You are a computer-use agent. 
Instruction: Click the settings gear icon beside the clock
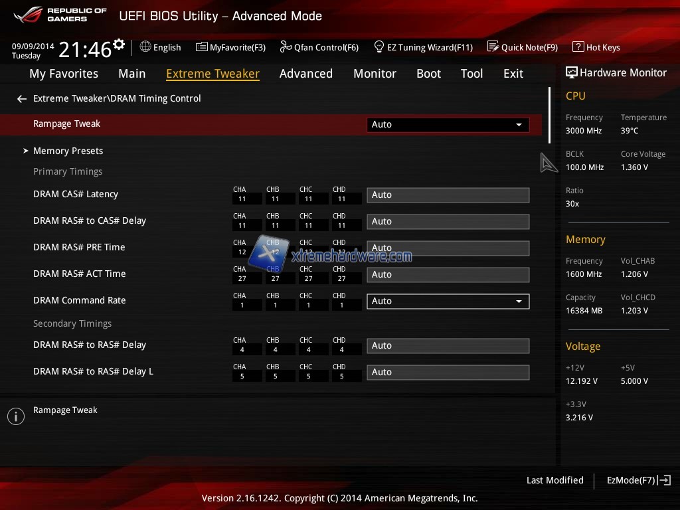(119, 44)
